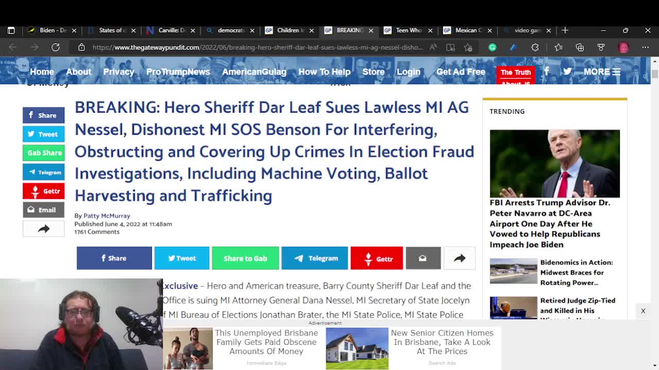The image size is (659, 370).
Task: Open 'Bidenomics in Action' trending story
Action: tap(576, 272)
